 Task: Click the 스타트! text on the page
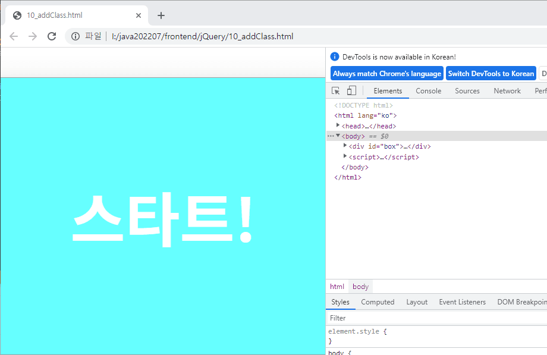coord(162,220)
